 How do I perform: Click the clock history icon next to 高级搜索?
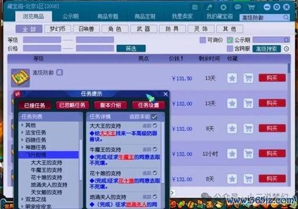[286, 49]
